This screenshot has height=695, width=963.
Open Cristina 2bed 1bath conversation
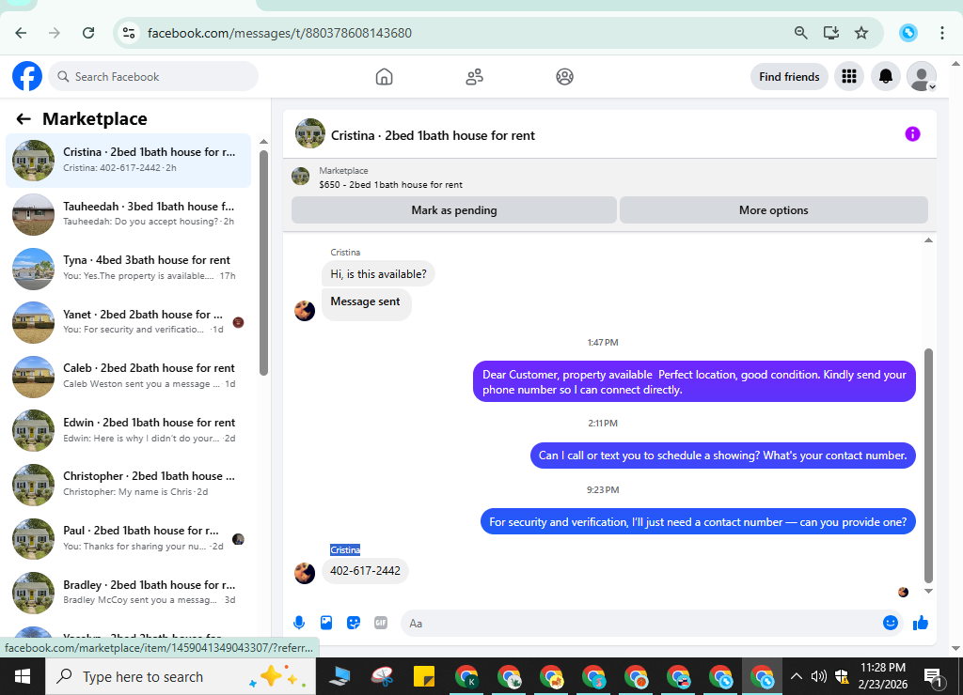pyautogui.click(x=128, y=160)
